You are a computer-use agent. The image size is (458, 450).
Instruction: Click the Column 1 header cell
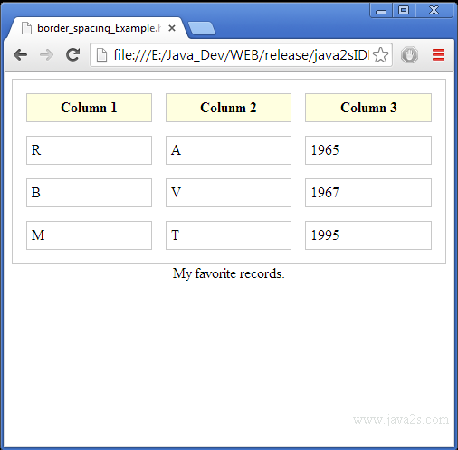point(89,108)
